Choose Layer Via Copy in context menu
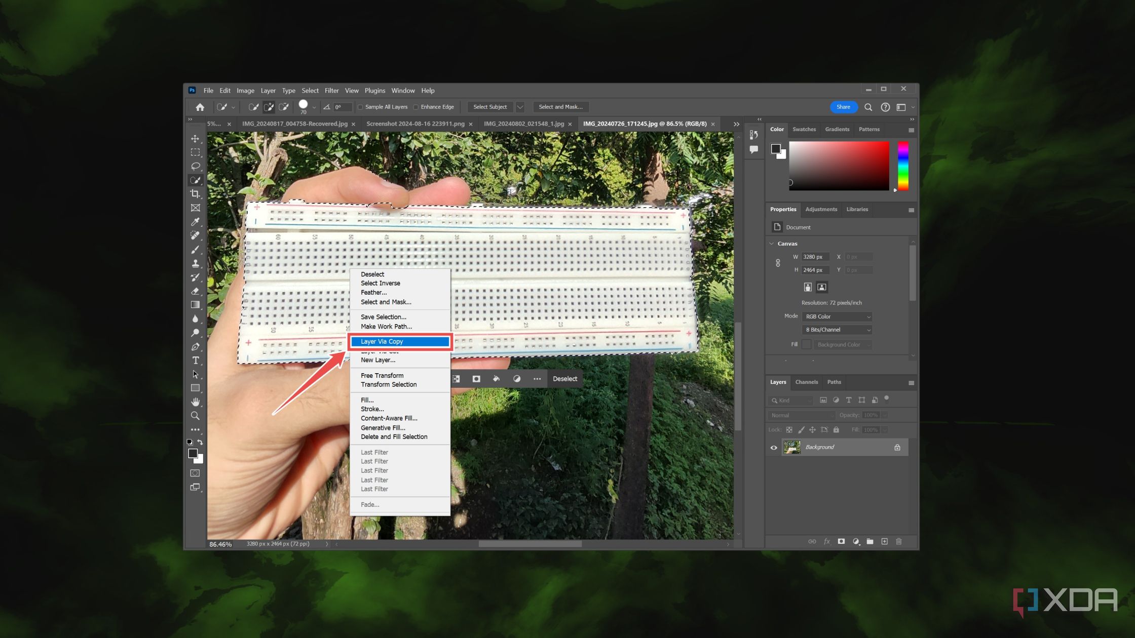Screen dimensions: 1135x638 click(400, 342)
